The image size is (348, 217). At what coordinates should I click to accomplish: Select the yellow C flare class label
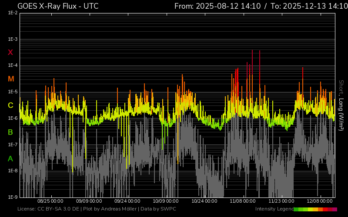pos(10,105)
